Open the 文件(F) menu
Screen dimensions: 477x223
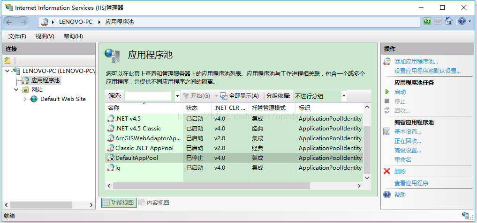coord(17,36)
